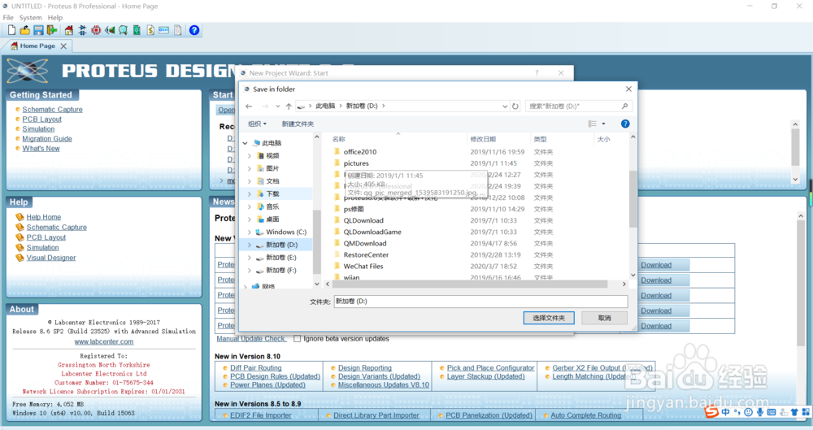Click the Save Project floppy icon
The width and height of the screenshot is (813, 430).
(x=38, y=30)
